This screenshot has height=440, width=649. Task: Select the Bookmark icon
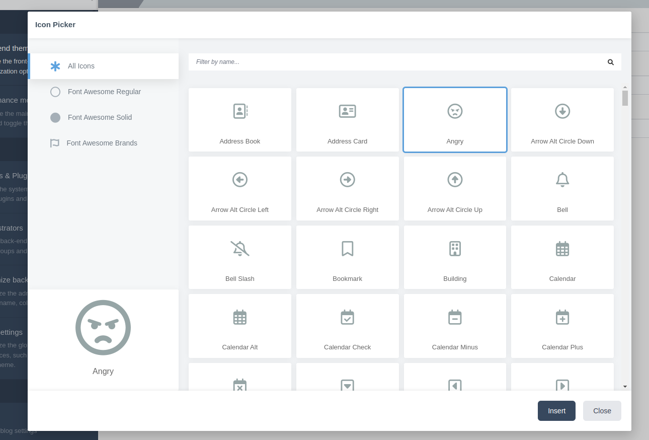click(348, 257)
